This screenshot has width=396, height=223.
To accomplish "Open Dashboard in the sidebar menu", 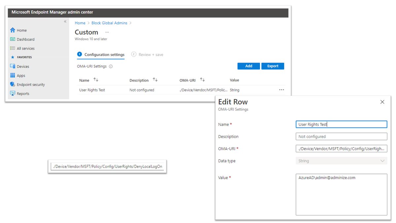I will pyautogui.click(x=26, y=39).
